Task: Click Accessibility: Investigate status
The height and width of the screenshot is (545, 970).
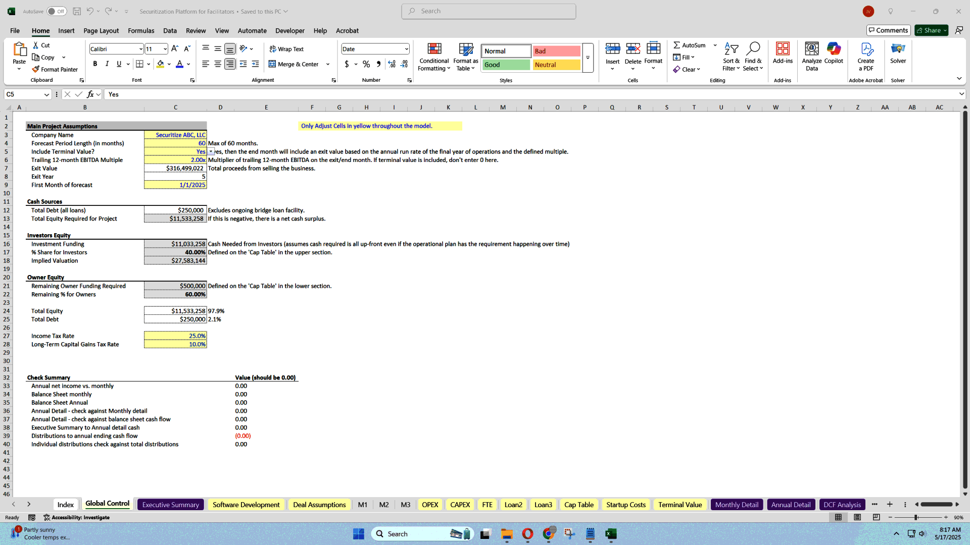Action: tap(76, 517)
